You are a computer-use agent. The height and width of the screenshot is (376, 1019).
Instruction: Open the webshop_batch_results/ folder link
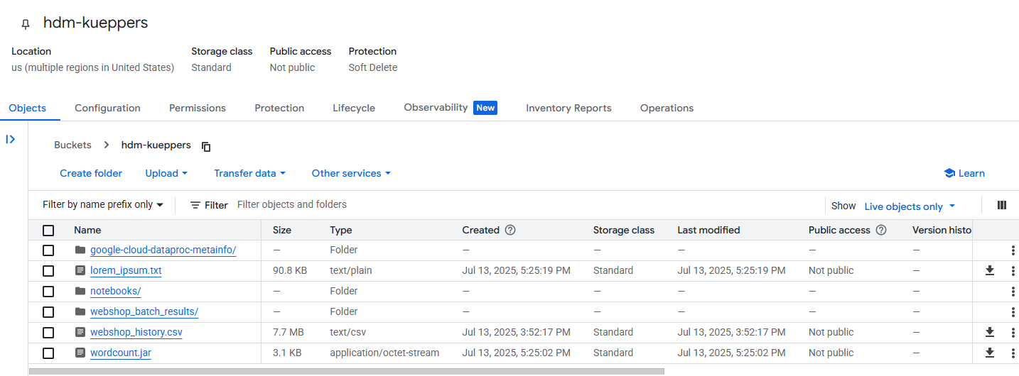point(144,311)
